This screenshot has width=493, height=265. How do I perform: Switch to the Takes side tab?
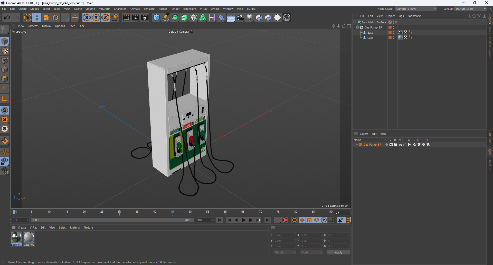click(x=490, y=30)
